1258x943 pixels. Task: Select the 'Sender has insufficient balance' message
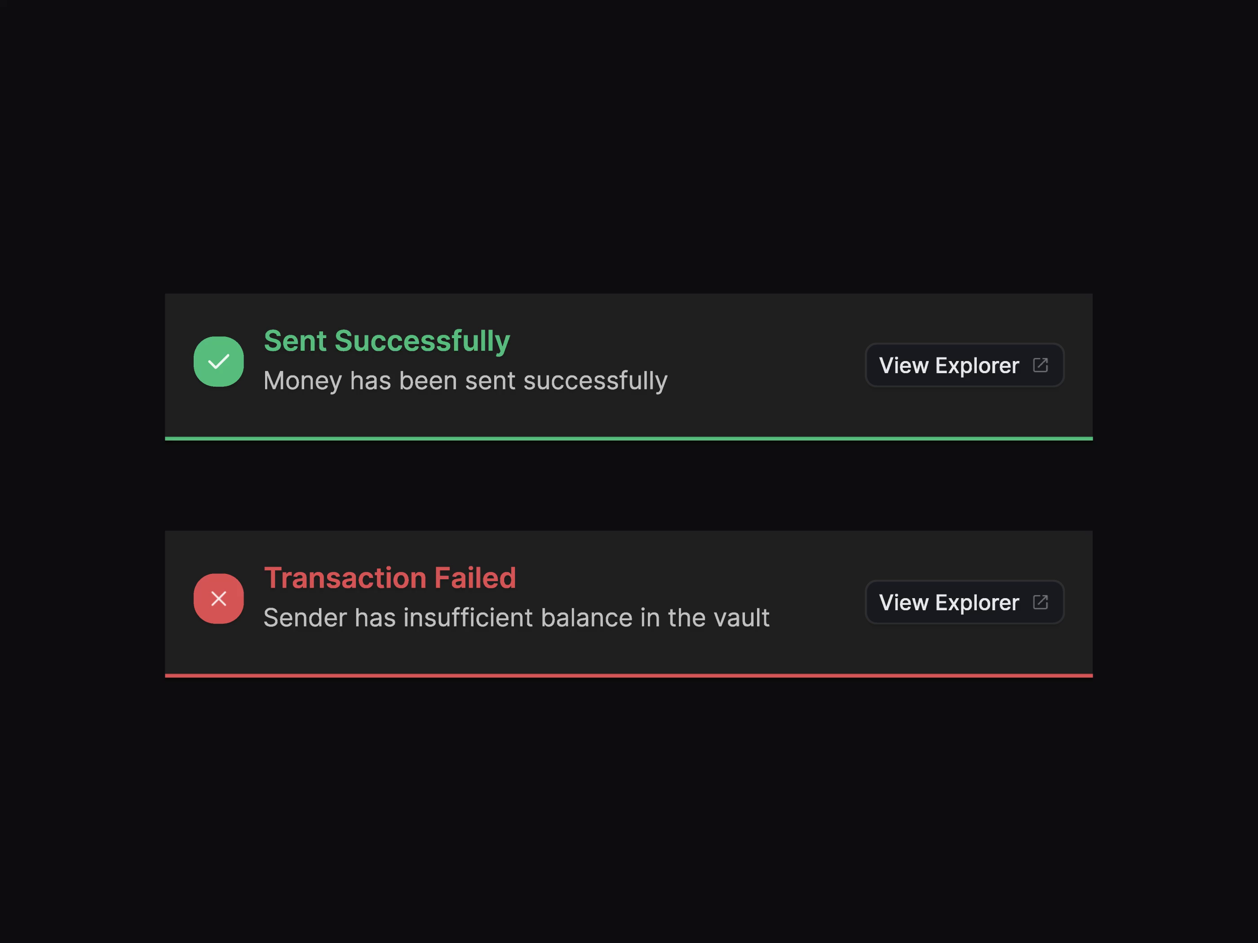tap(516, 618)
